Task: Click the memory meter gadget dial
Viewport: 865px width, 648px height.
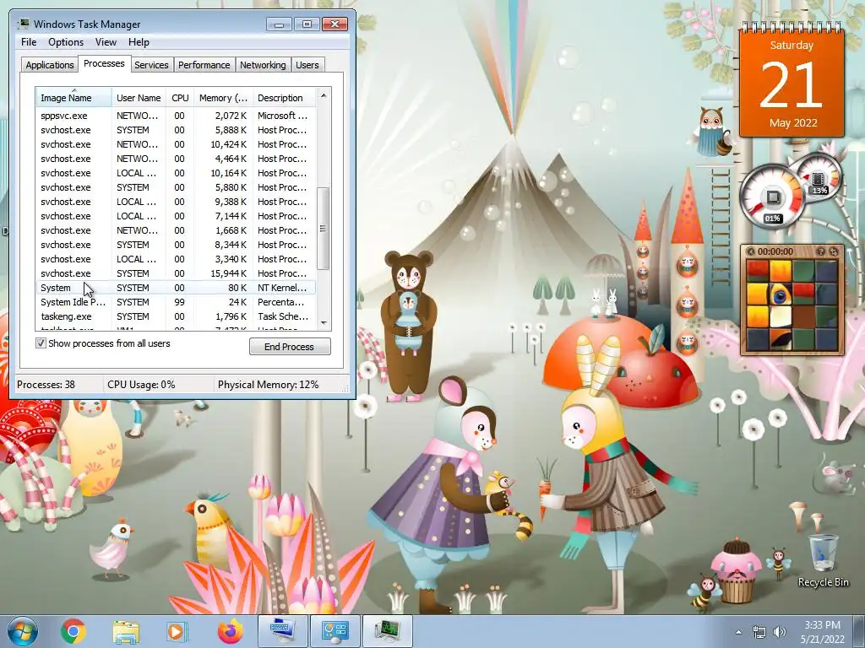Action: point(818,177)
